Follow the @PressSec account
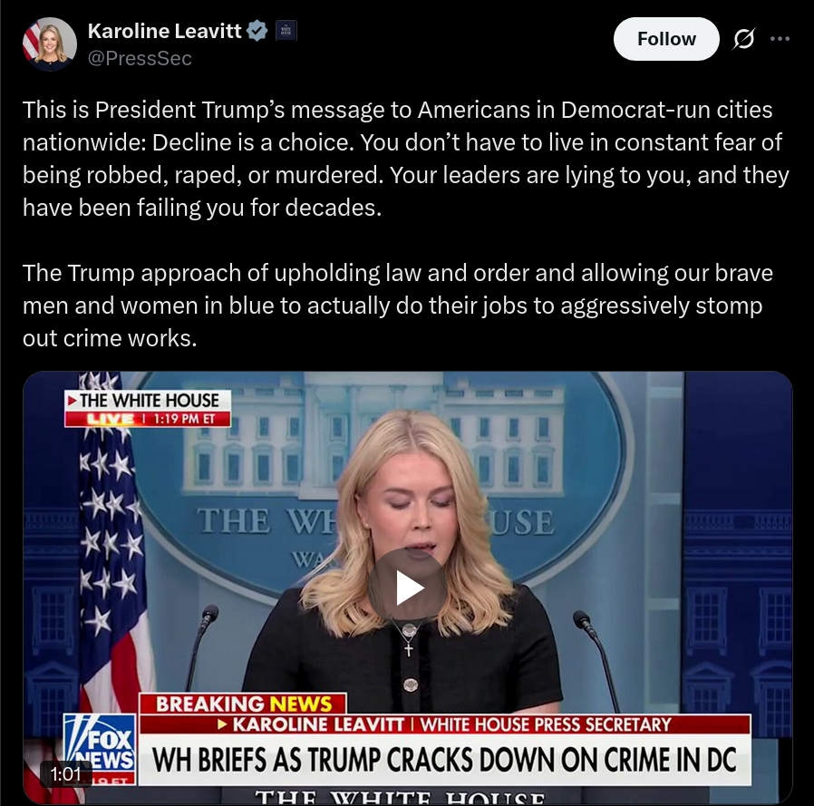This screenshot has height=806, width=814. [666, 39]
